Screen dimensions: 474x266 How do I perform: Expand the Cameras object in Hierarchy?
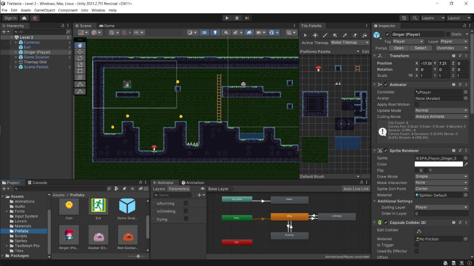(16, 42)
